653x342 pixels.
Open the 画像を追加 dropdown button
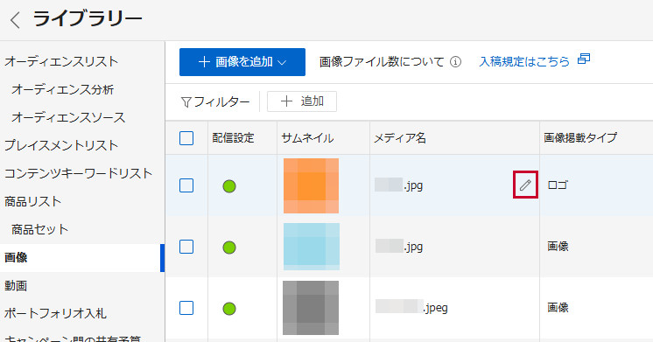242,62
